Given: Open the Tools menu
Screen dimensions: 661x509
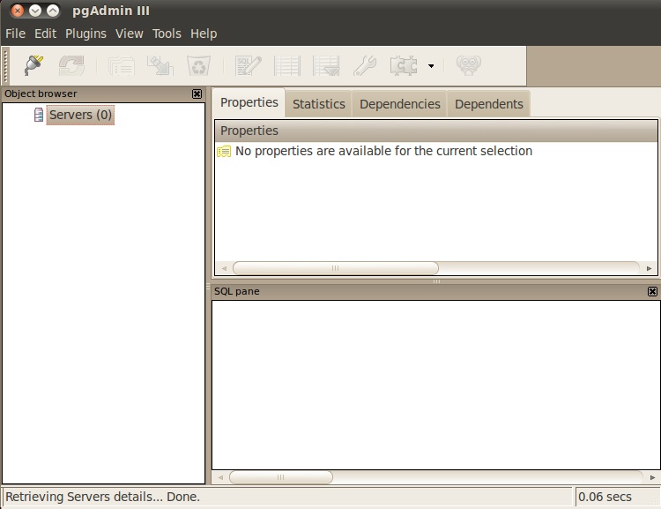Looking at the screenshot, I should click(x=167, y=34).
